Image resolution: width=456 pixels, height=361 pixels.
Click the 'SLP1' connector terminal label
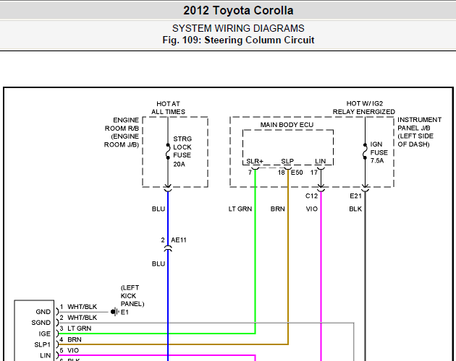pos(43,344)
